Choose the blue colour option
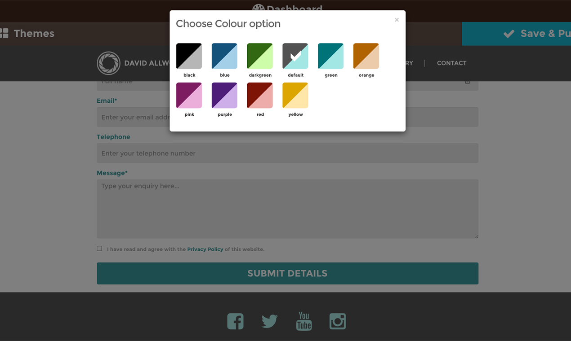This screenshot has width=571, height=341. tap(224, 56)
